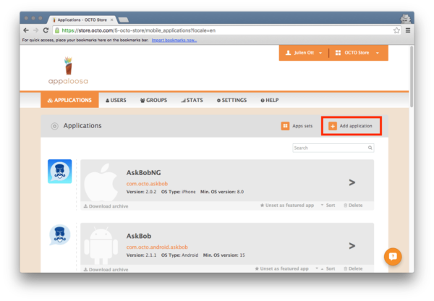This screenshot has width=434, height=301.
Task: Go back with the browser back arrow
Action: pos(26,30)
